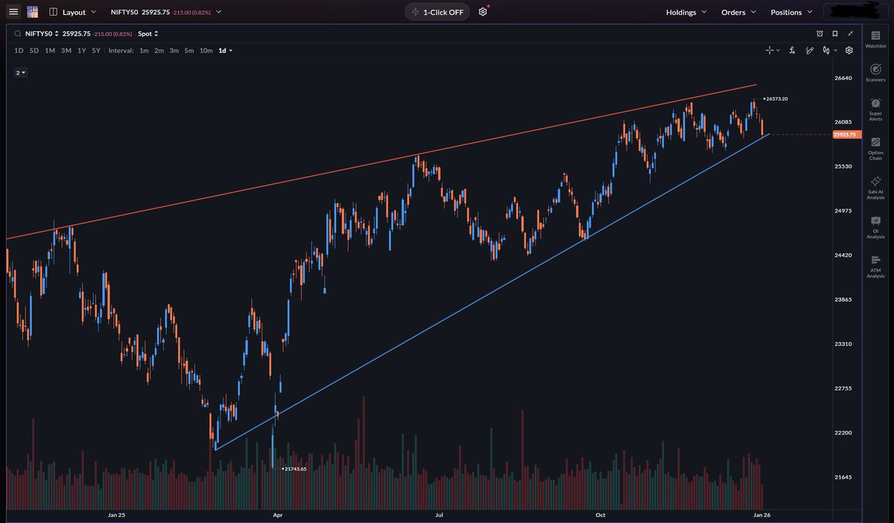Click the 22200 price axis label
This screenshot has height=523, width=894.
coord(843,433)
